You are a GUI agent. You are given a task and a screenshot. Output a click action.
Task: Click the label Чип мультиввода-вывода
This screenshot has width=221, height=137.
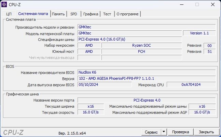pyautogui.click(x=52, y=58)
